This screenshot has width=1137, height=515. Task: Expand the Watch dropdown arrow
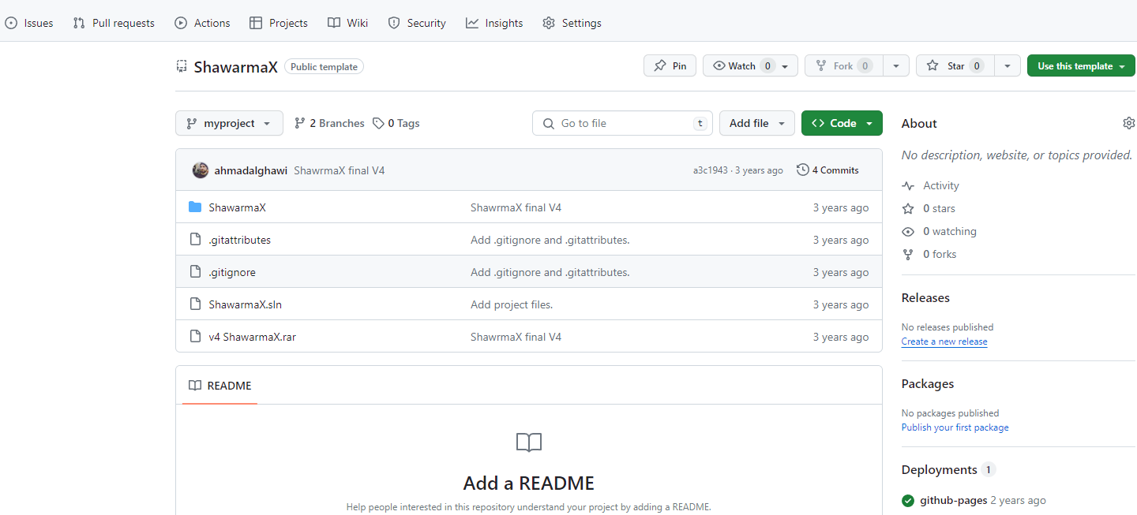pos(785,66)
